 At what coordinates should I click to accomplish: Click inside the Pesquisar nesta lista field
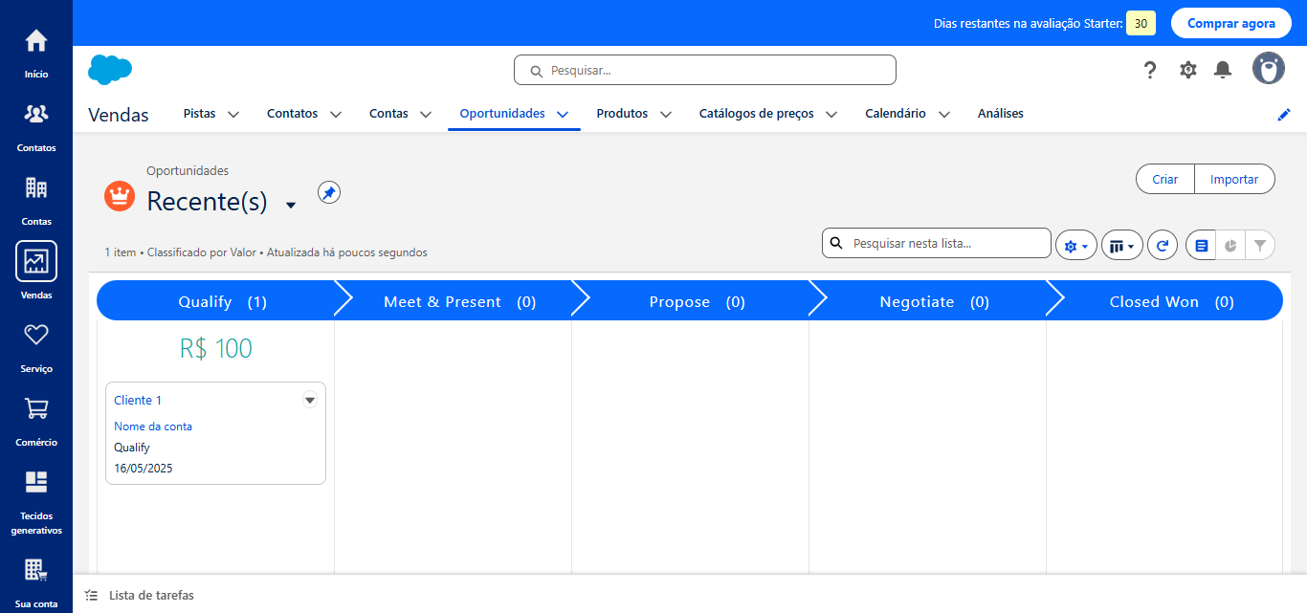point(936,243)
